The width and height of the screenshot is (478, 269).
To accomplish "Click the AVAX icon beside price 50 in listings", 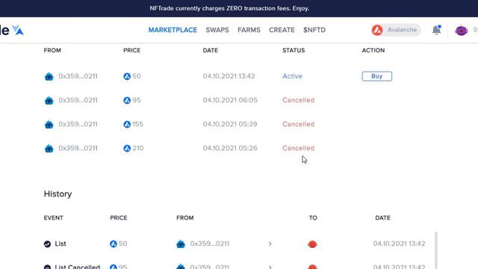I will (x=127, y=76).
